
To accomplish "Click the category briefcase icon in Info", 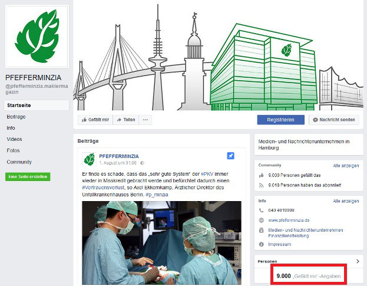I will click(262, 230).
